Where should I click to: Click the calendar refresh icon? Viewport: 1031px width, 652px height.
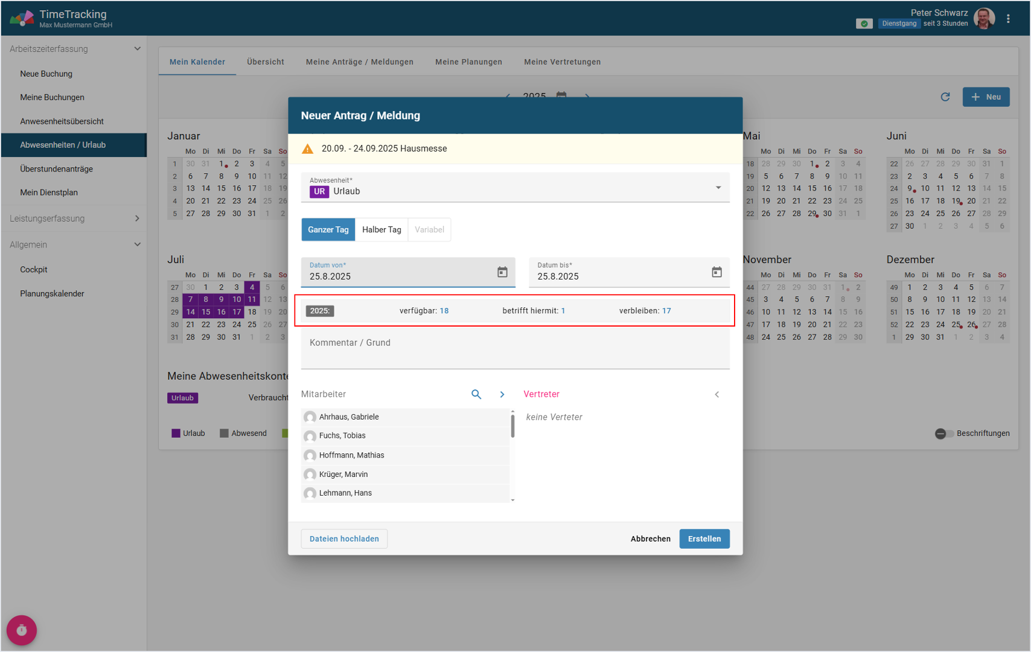[945, 97]
